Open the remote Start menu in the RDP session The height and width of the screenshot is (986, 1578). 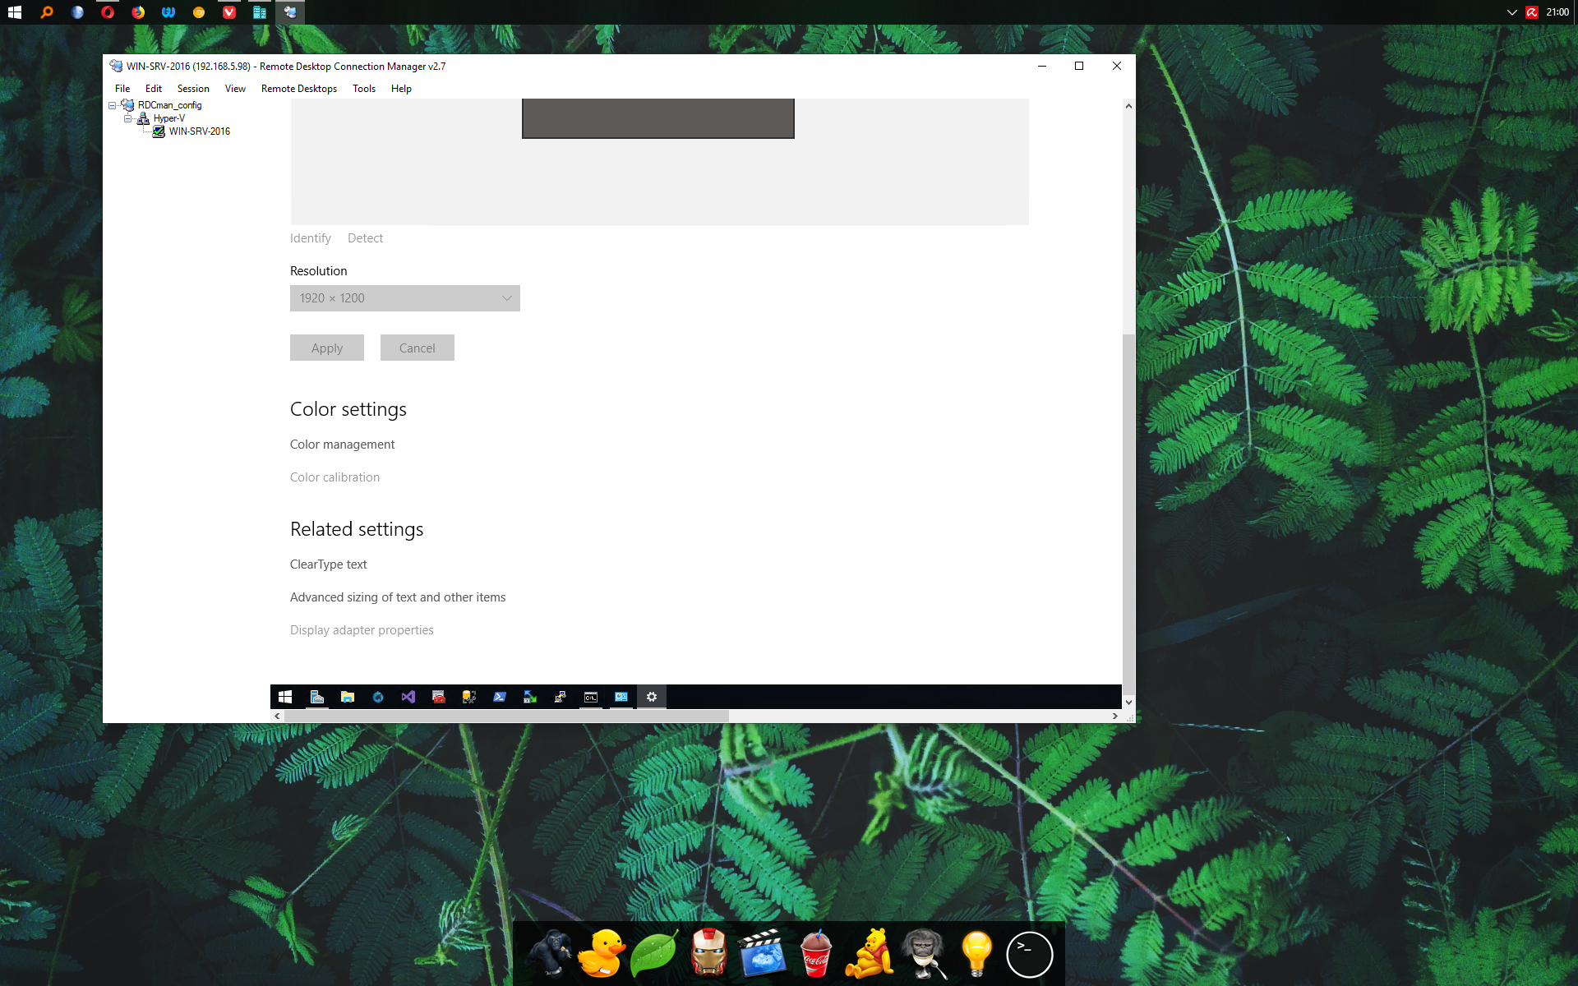click(285, 697)
